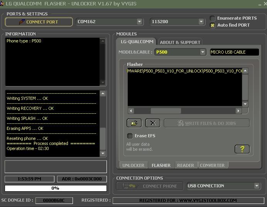
Task: Open the 115200 baud rate dropdown
Action: (201, 22)
